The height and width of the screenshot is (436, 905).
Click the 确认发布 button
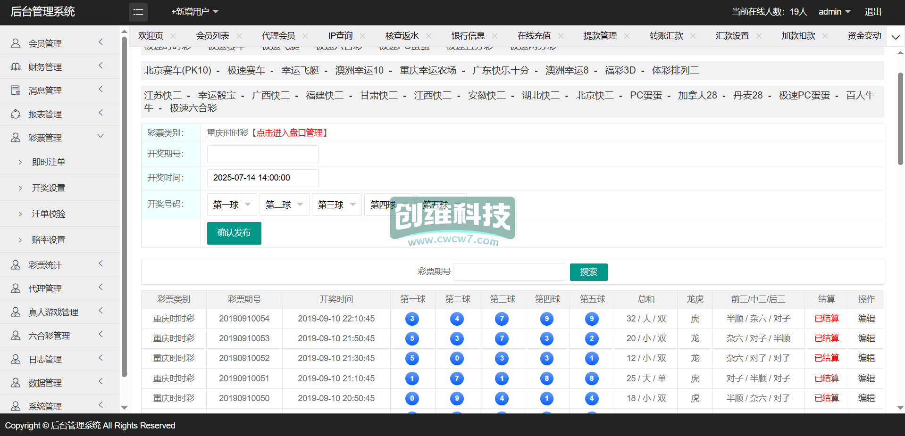[234, 233]
